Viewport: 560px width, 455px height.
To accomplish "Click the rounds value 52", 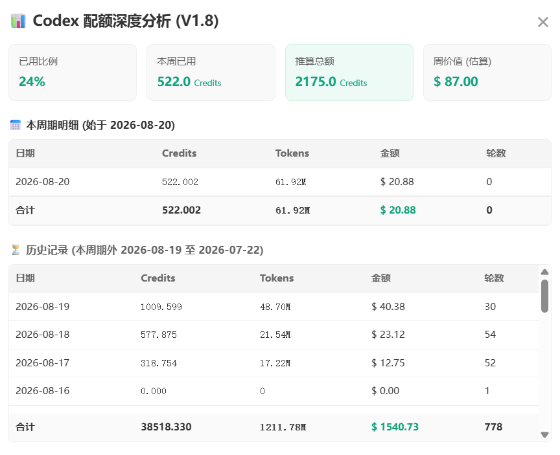I will tap(490, 363).
